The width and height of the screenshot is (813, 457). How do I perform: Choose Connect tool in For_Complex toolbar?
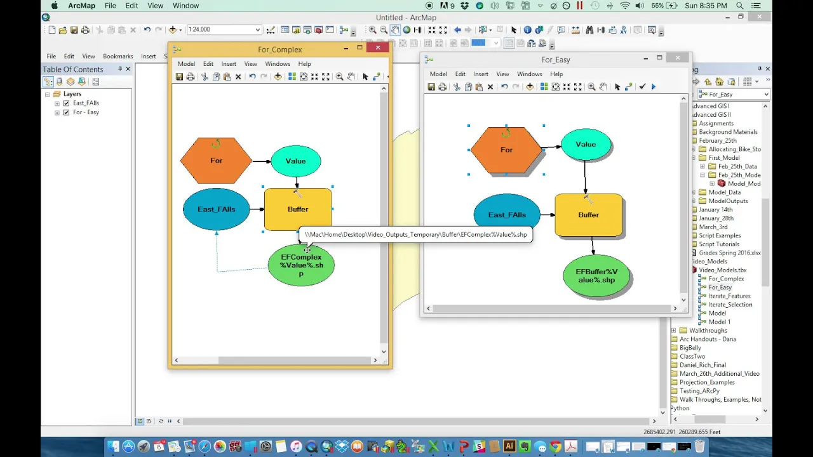tap(376, 77)
